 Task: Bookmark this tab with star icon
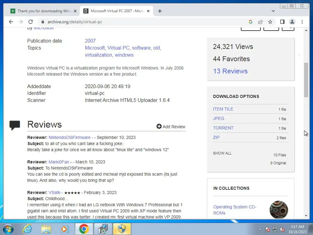coord(270,22)
